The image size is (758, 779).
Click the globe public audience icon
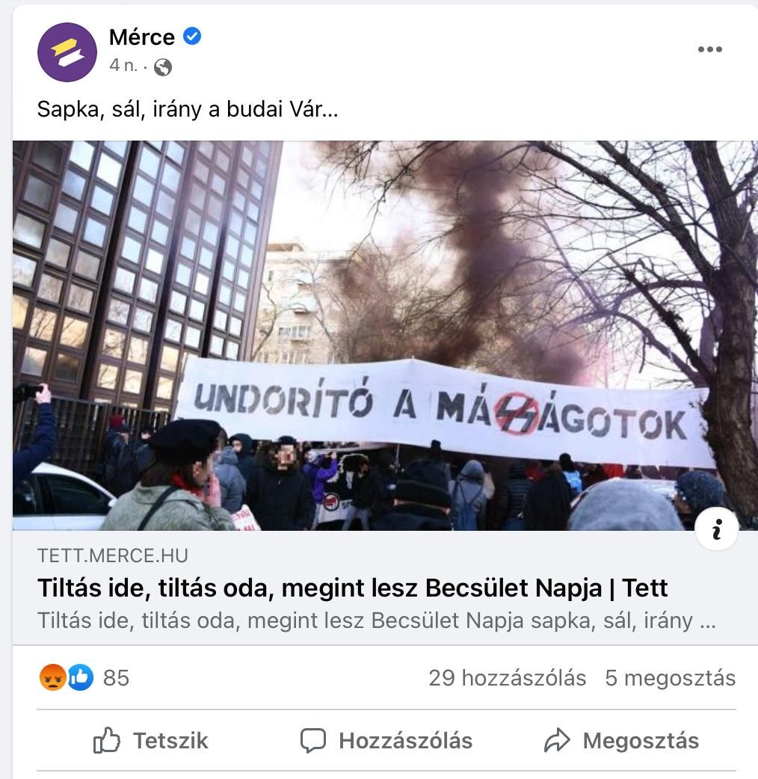163,67
